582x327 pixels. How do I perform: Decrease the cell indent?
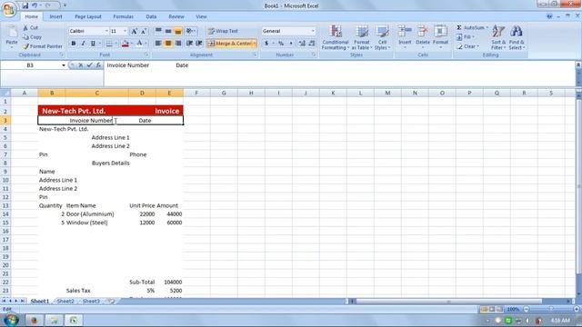point(189,44)
